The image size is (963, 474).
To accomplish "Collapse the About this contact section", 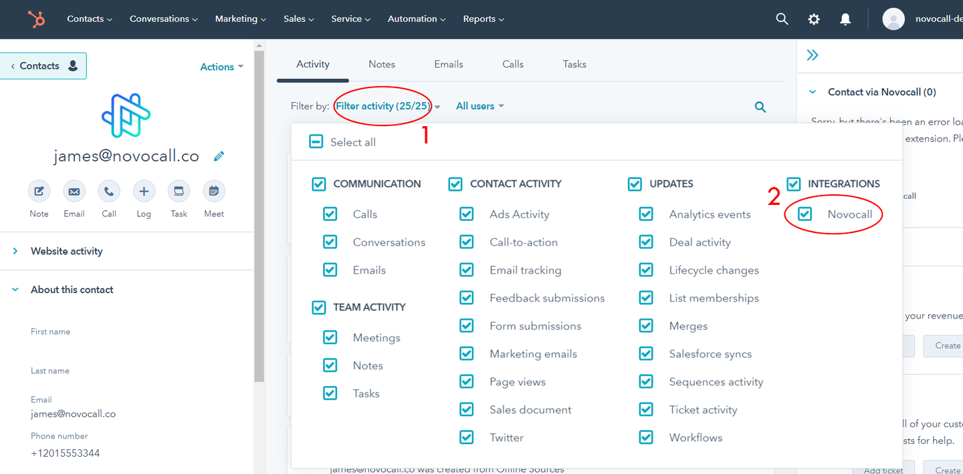I will point(15,290).
